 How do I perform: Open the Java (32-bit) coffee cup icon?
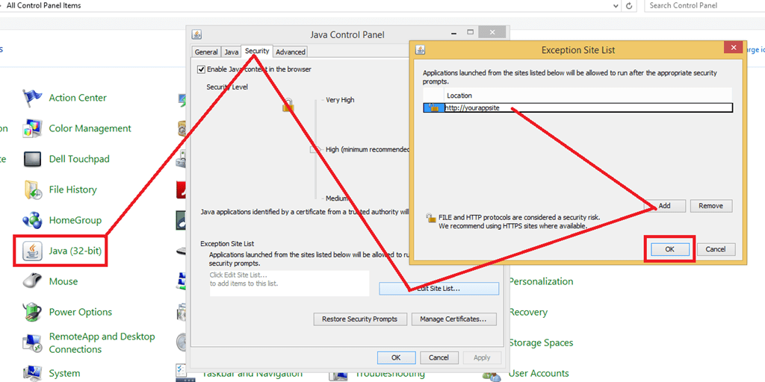tap(33, 251)
